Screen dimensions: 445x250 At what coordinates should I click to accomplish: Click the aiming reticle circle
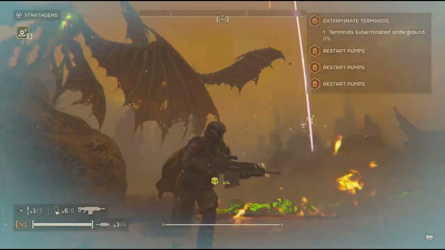303,125
